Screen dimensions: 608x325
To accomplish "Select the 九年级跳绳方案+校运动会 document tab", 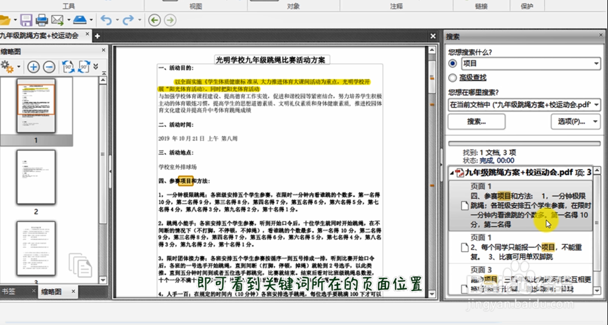I will pos(39,35).
